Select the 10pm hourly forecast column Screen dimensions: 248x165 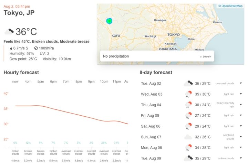(x=104, y=81)
